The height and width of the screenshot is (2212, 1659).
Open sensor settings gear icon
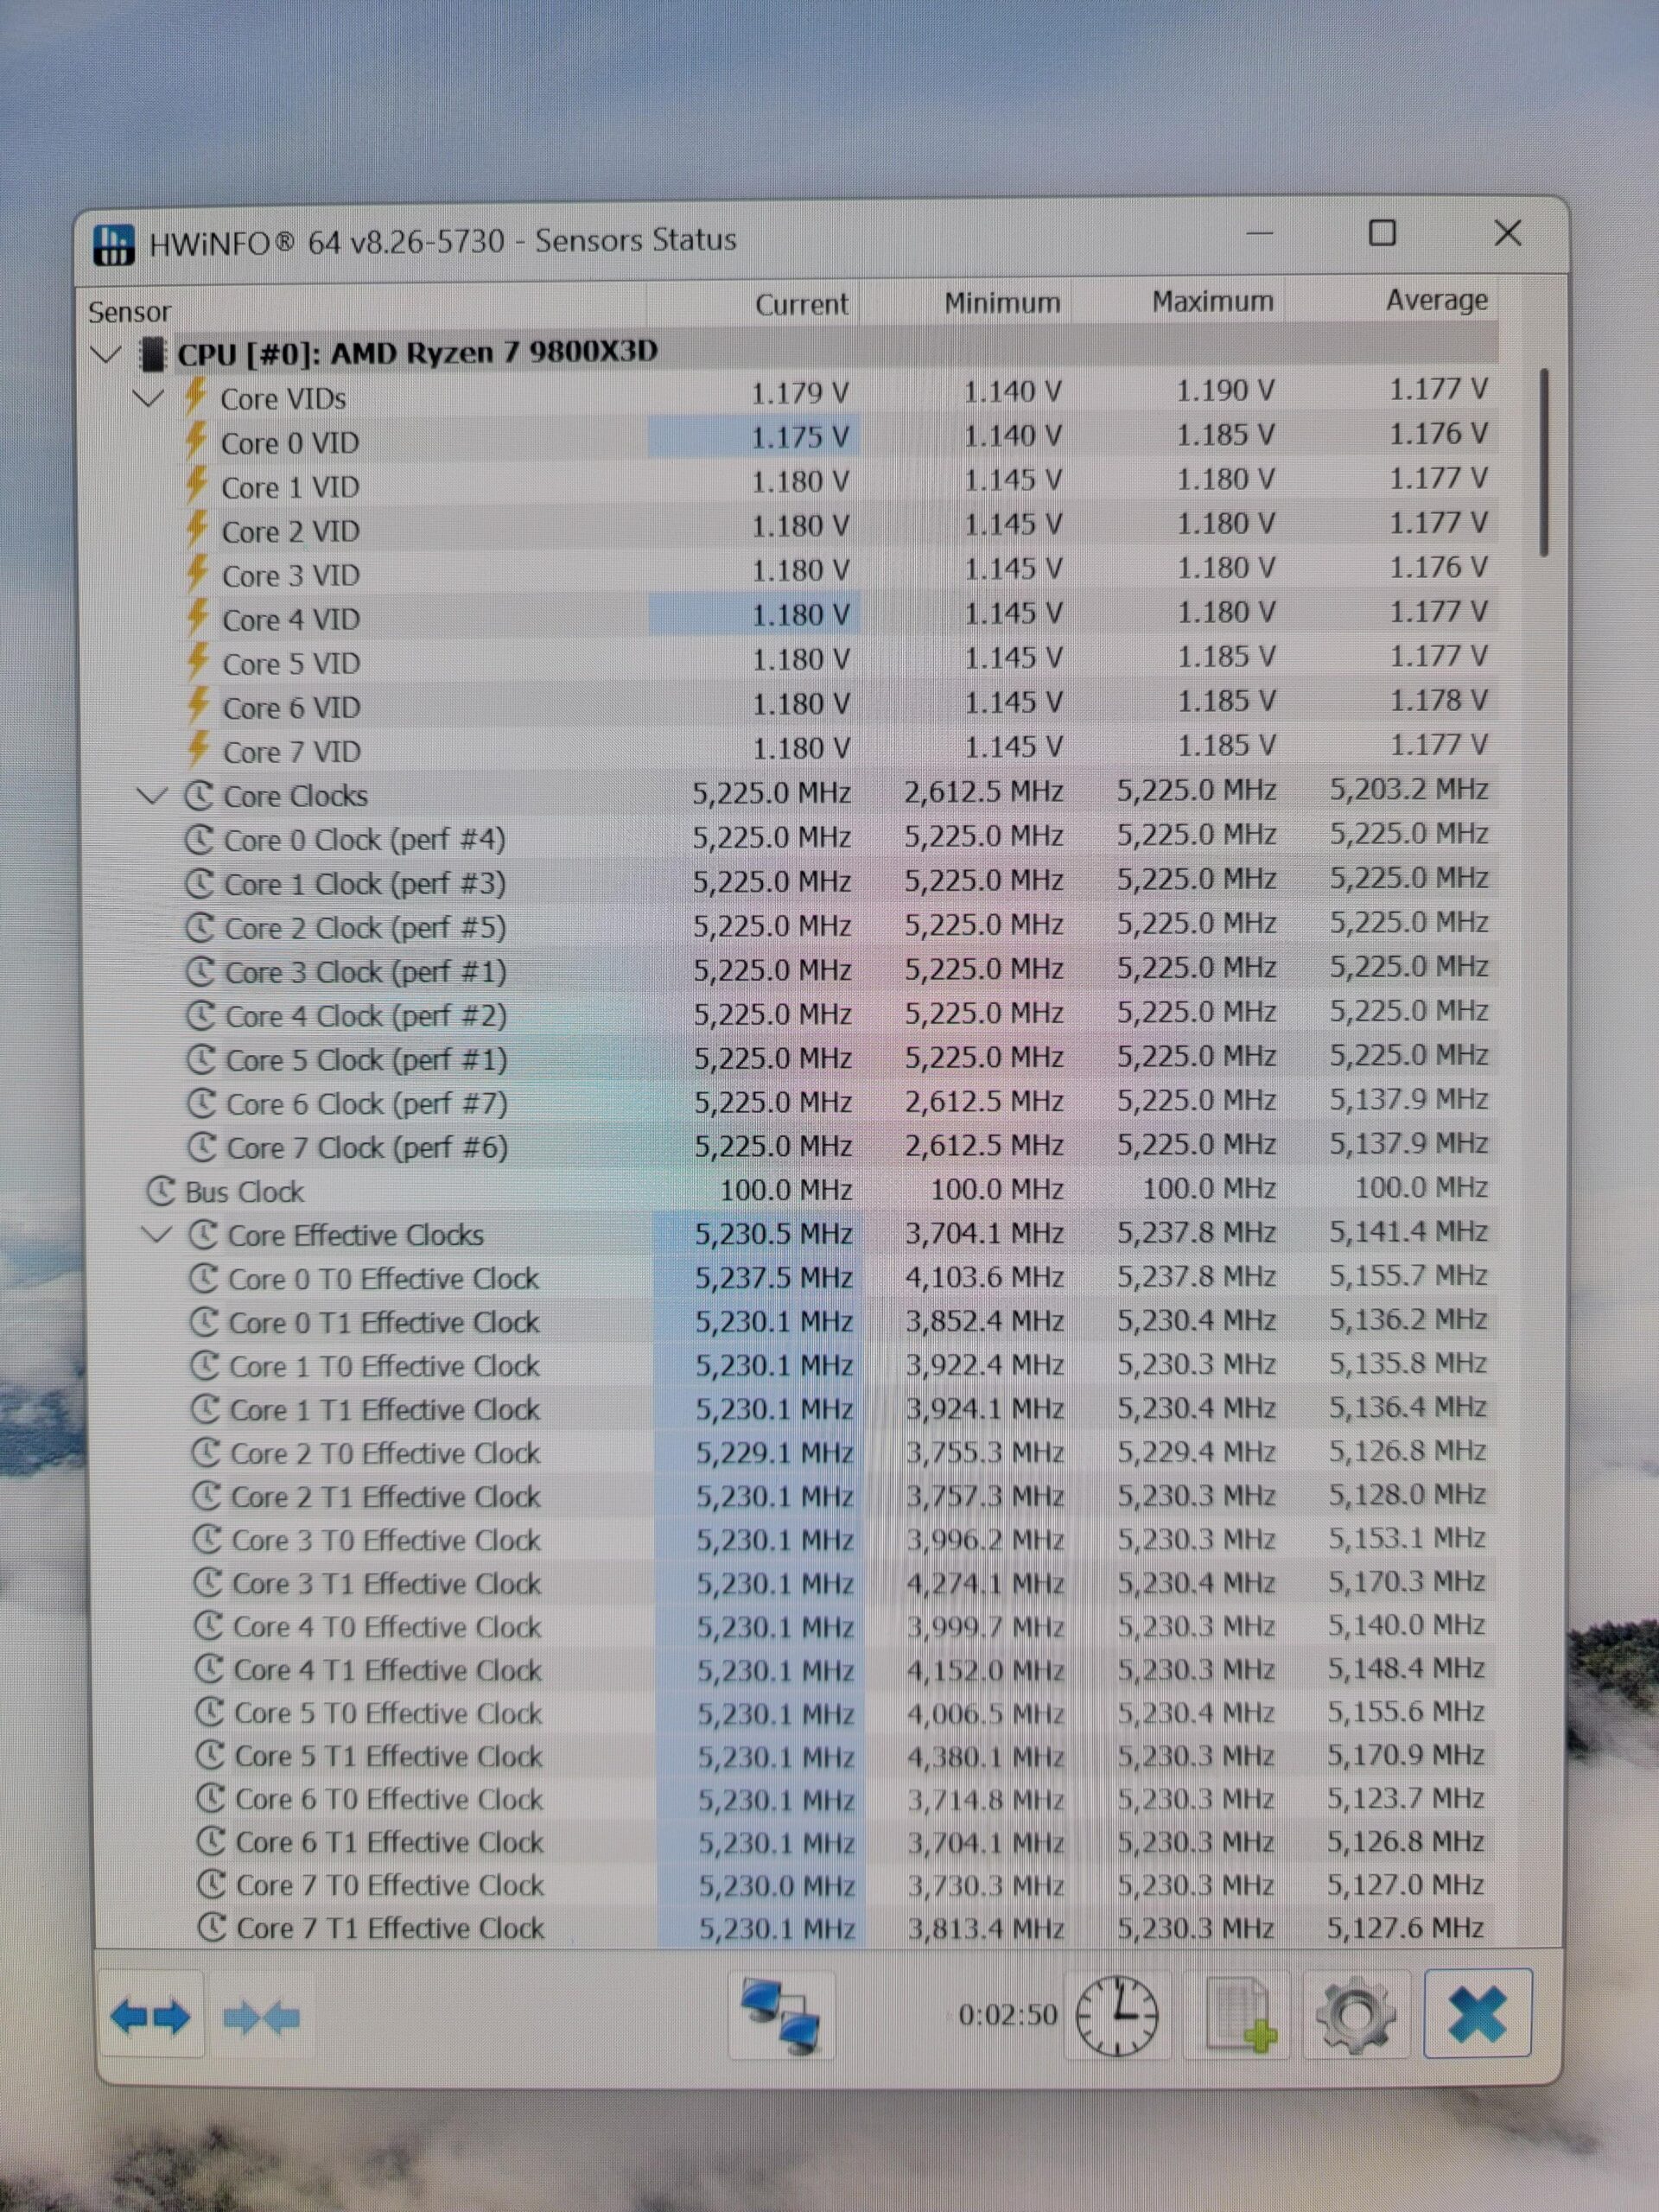(x=1356, y=2014)
